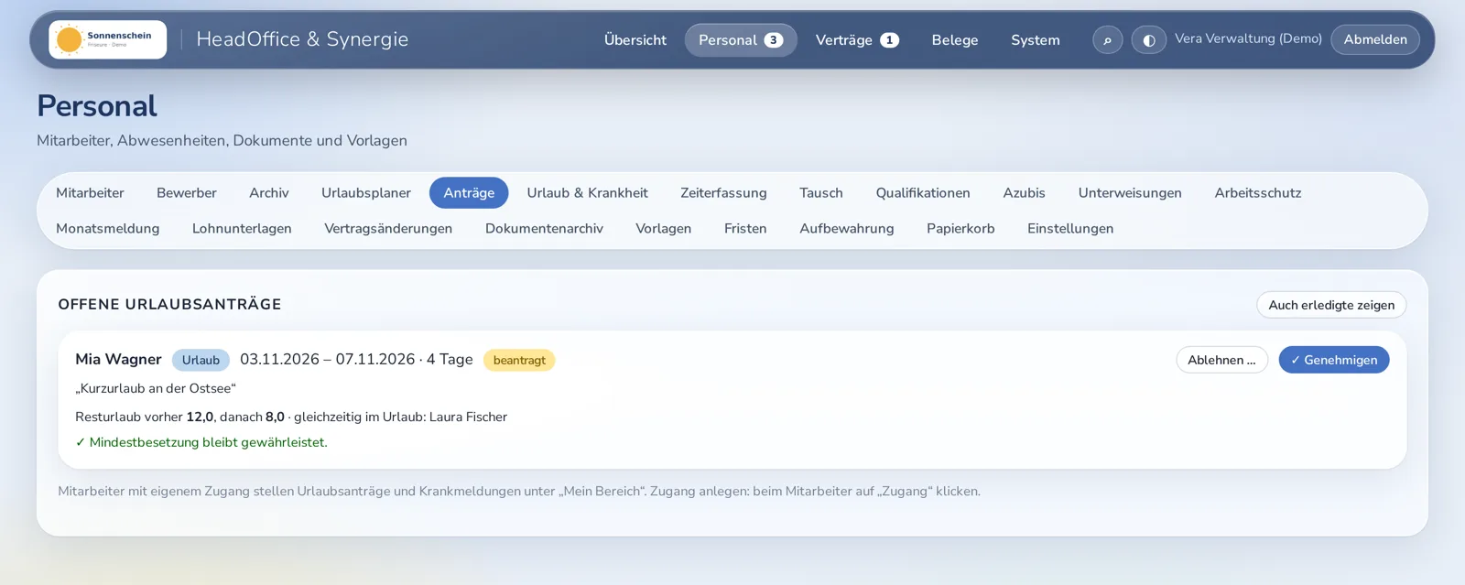Open the Übersicht navigation item
The image size is (1465, 585).
(635, 40)
